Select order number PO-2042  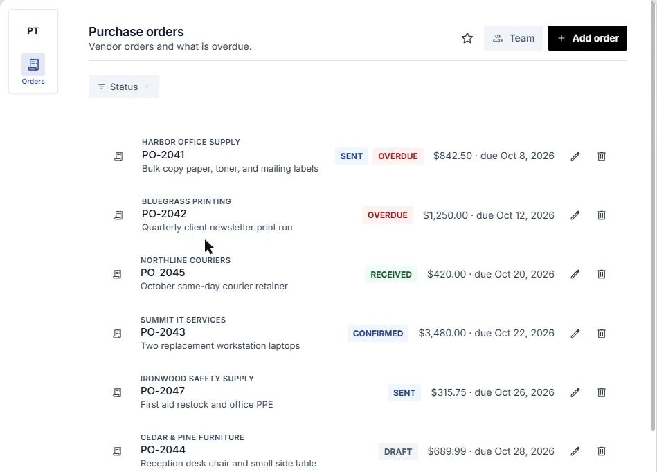(x=164, y=214)
